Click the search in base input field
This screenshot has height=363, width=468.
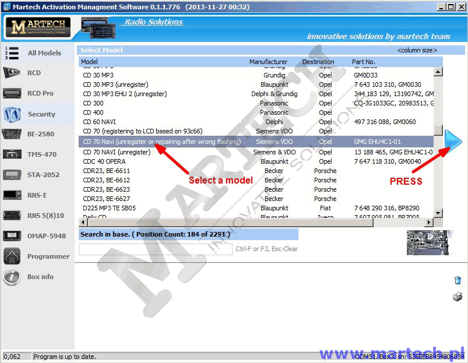point(156,249)
